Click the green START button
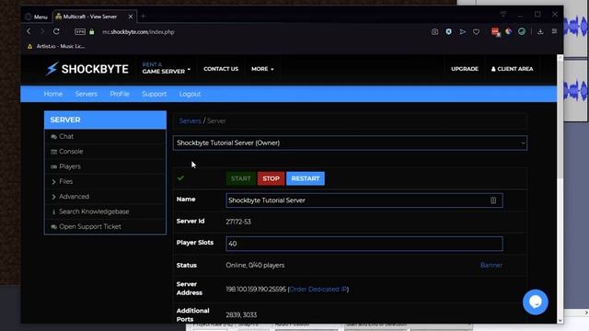The height and width of the screenshot is (331, 589). click(241, 178)
